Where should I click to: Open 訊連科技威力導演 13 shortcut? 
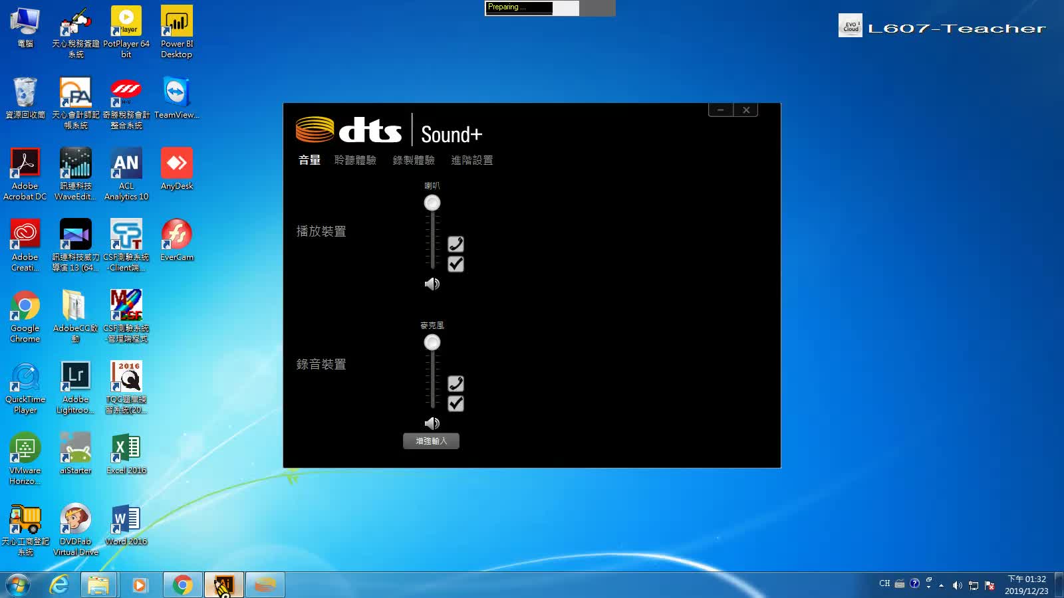coord(76,245)
